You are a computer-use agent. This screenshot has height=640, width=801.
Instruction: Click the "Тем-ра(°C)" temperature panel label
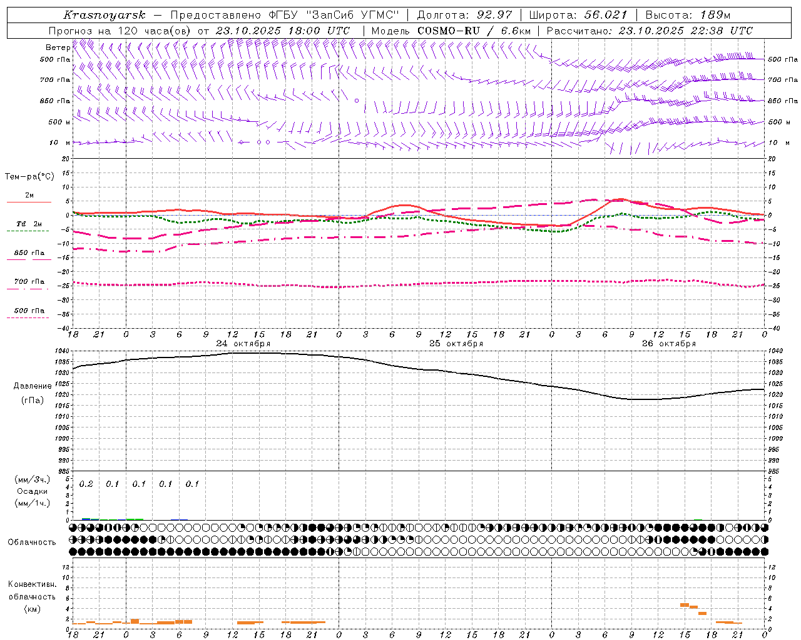click(x=29, y=176)
